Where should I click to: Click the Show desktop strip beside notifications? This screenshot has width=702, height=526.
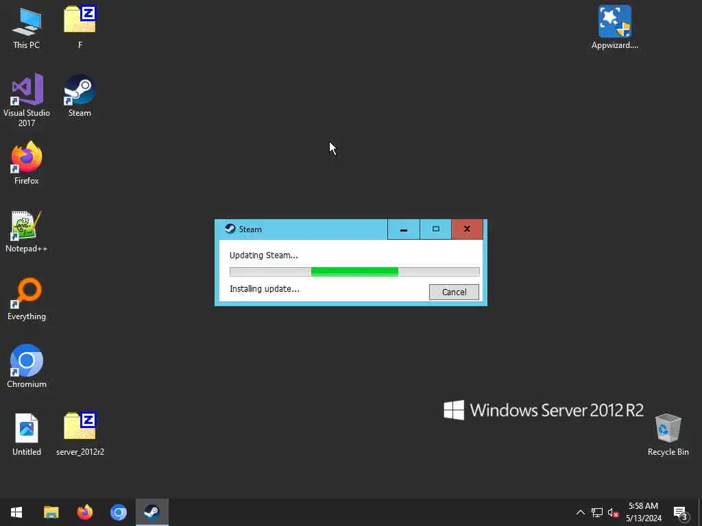point(700,512)
